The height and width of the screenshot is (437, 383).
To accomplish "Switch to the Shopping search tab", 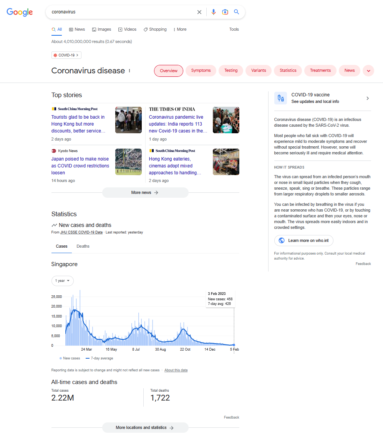I will (155, 29).
